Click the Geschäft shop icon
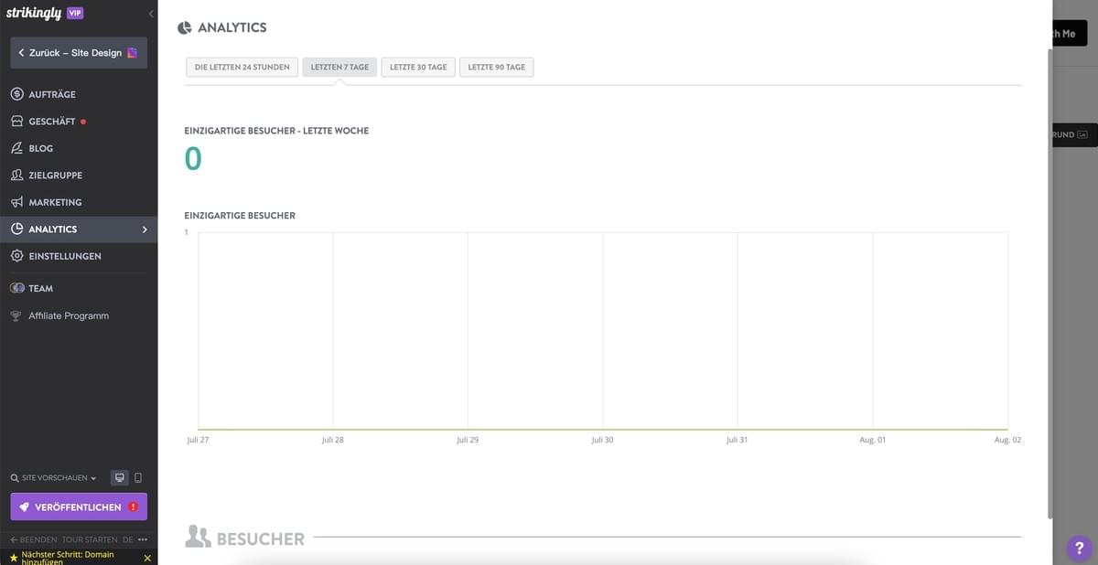 [16, 121]
